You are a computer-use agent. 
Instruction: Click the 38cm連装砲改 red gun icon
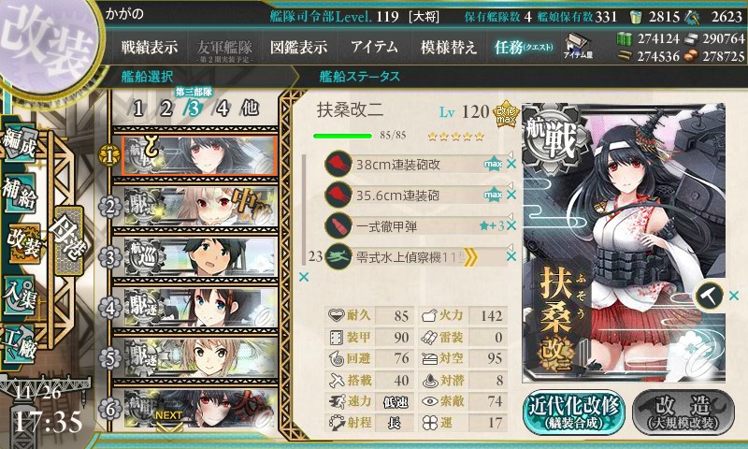338,164
